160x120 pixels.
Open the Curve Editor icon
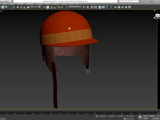(103, 7)
